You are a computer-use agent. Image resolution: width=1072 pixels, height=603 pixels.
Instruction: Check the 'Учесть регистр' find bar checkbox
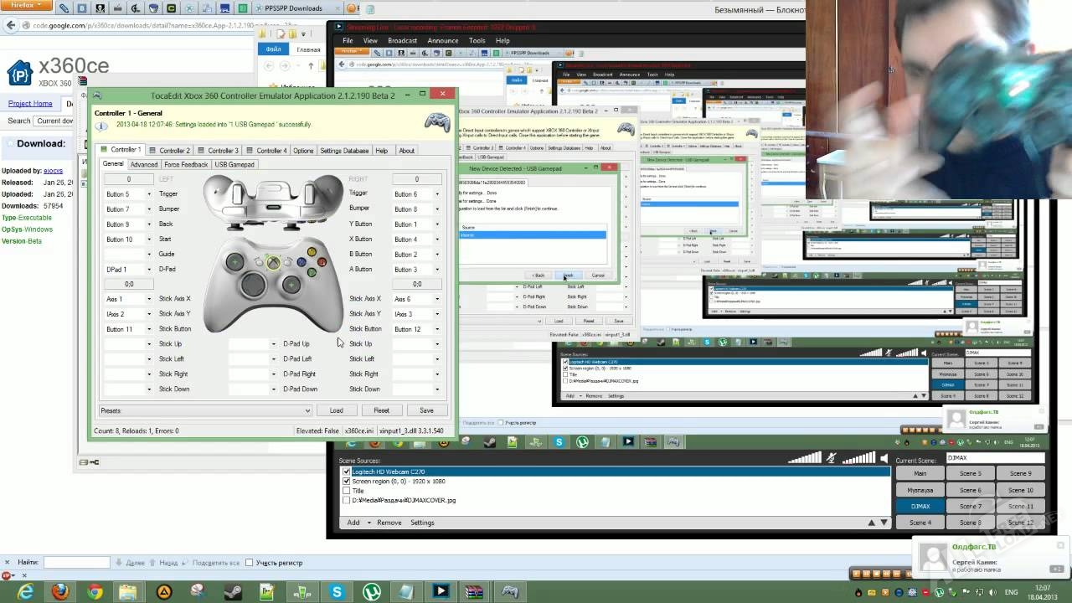click(250, 563)
